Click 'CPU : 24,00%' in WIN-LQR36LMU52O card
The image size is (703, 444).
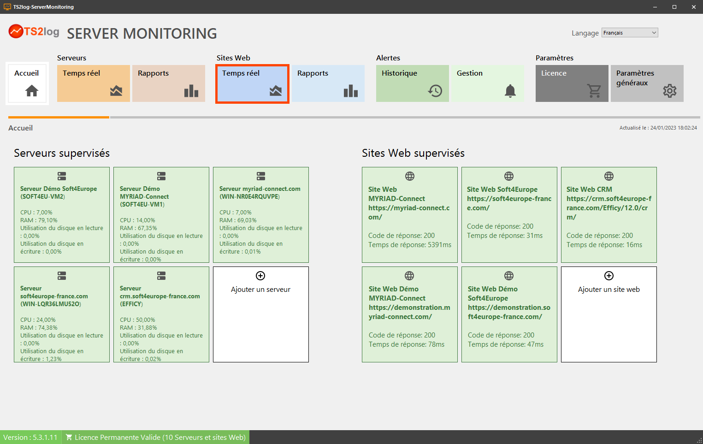(x=38, y=320)
